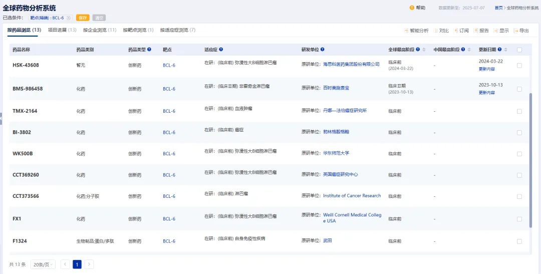Image resolution: width=541 pixels, height=274 pixels.
Task: Go to previous page with left chevron
Action: tap(65, 264)
